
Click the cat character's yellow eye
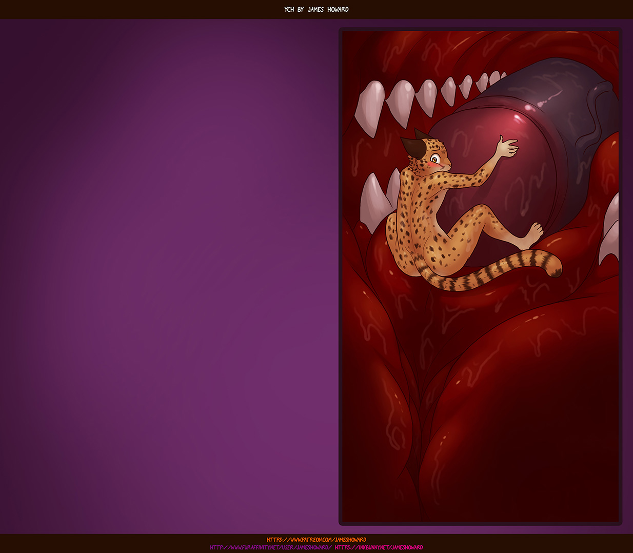coord(434,159)
